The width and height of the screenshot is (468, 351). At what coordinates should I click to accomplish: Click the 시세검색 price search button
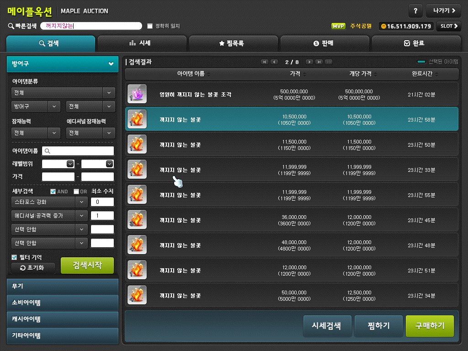pyautogui.click(x=327, y=325)
